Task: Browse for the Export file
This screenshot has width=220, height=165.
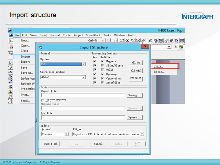Action: 135,95
